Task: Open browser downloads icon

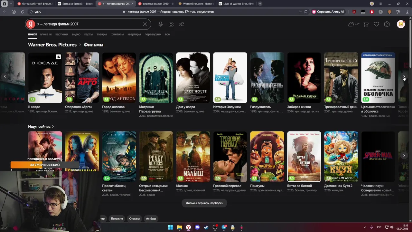Action: (x=407, y=12)
